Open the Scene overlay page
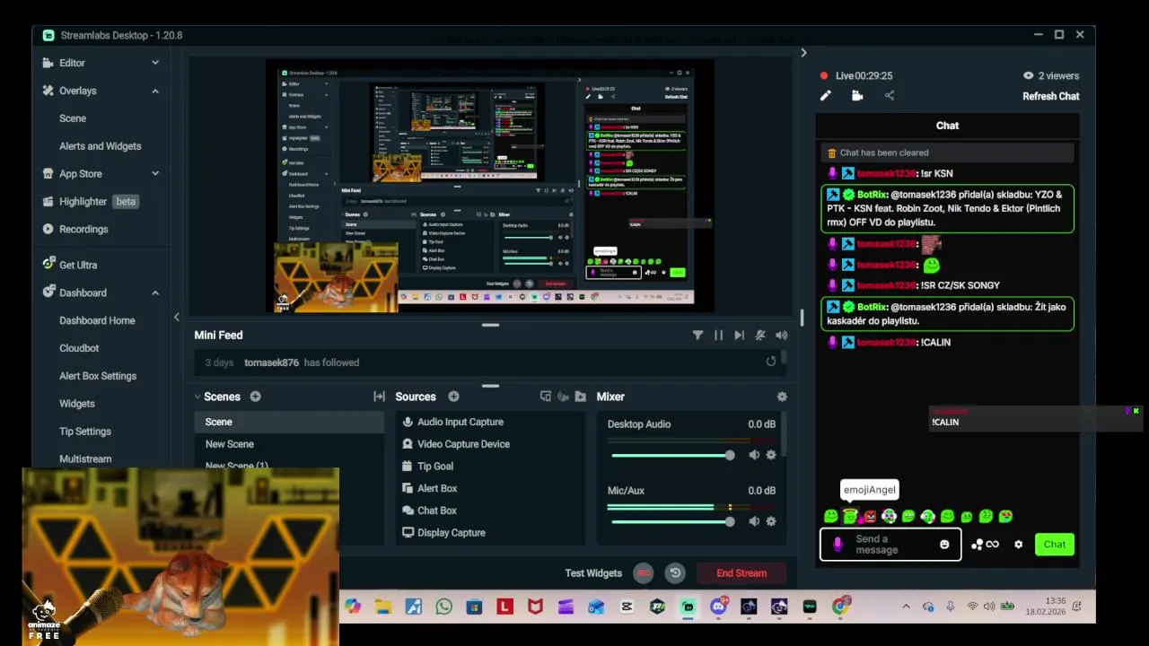The image size is (1149, 646). click(x=73, y=118)
